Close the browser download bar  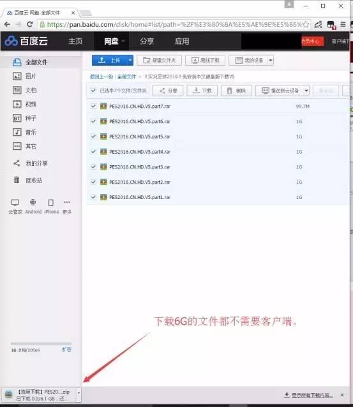(x=342, y=395)
